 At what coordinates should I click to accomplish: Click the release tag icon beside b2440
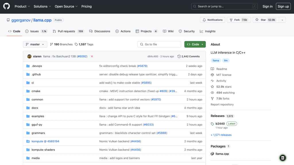point(212,124)
